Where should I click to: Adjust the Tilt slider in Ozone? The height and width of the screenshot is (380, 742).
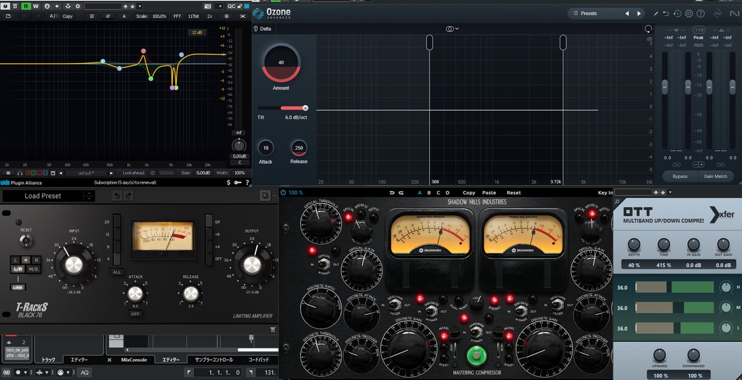coord(282,108)
